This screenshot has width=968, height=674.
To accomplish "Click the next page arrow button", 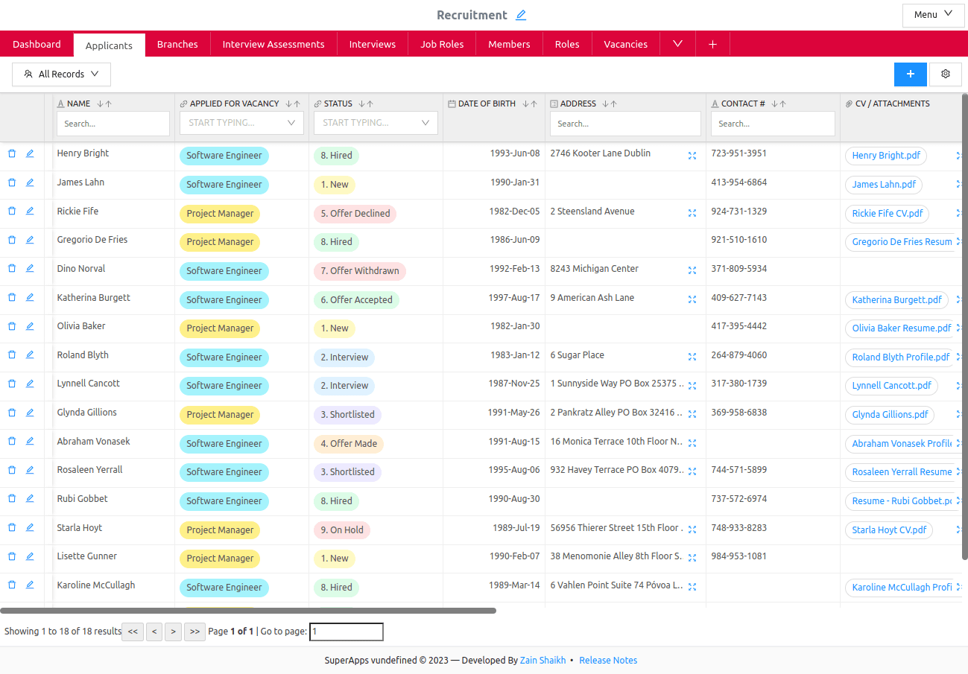I will (173, 631).
